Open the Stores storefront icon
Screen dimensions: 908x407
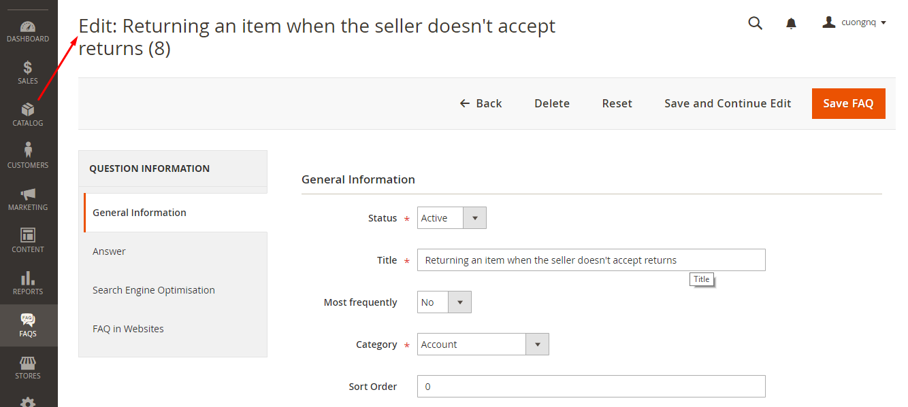click(28, 363)
